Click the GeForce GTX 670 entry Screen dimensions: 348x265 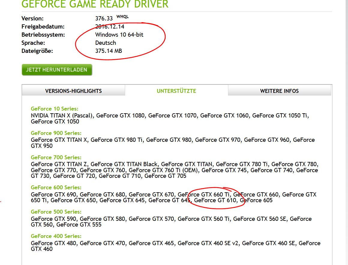point(151,194)
